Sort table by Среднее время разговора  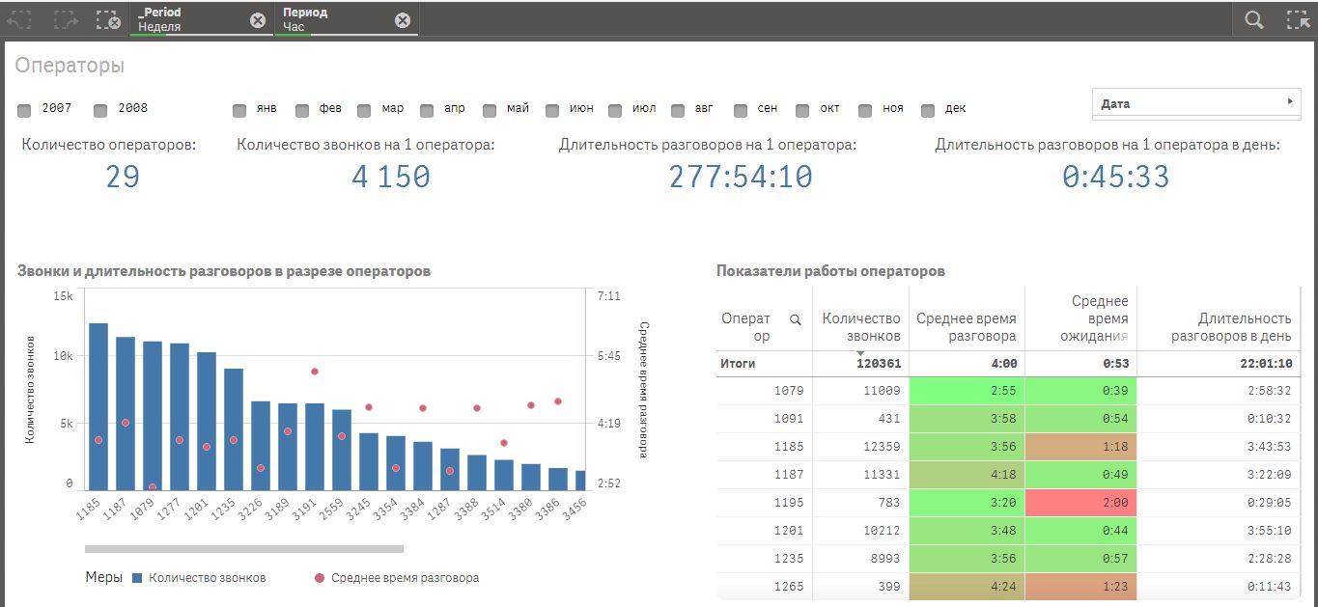click(966, 326)
